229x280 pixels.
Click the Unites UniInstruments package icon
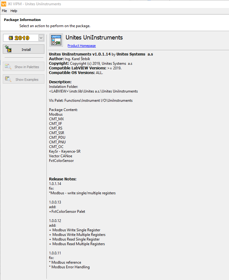click(x=56, y=40)
